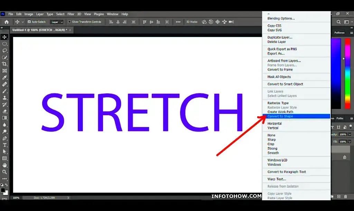Close the Untitled-1 document tab
Screen dimensions: 354x211
[x=70, y=30]
